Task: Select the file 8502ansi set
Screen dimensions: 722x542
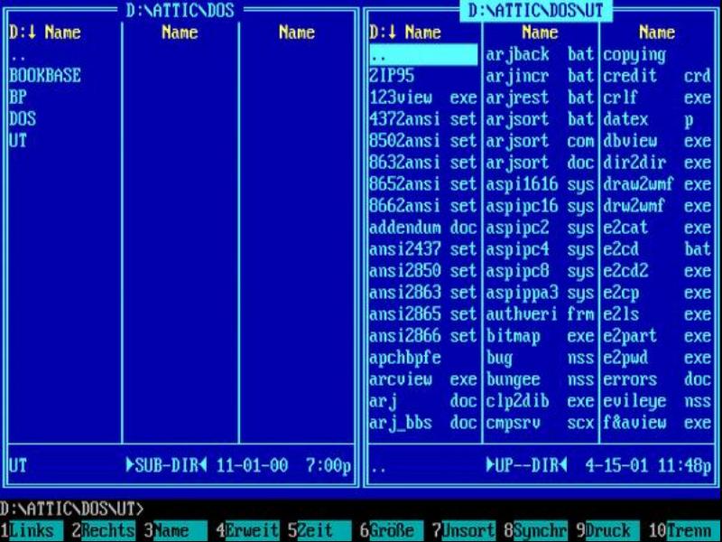Action: (x=423, y=141)
